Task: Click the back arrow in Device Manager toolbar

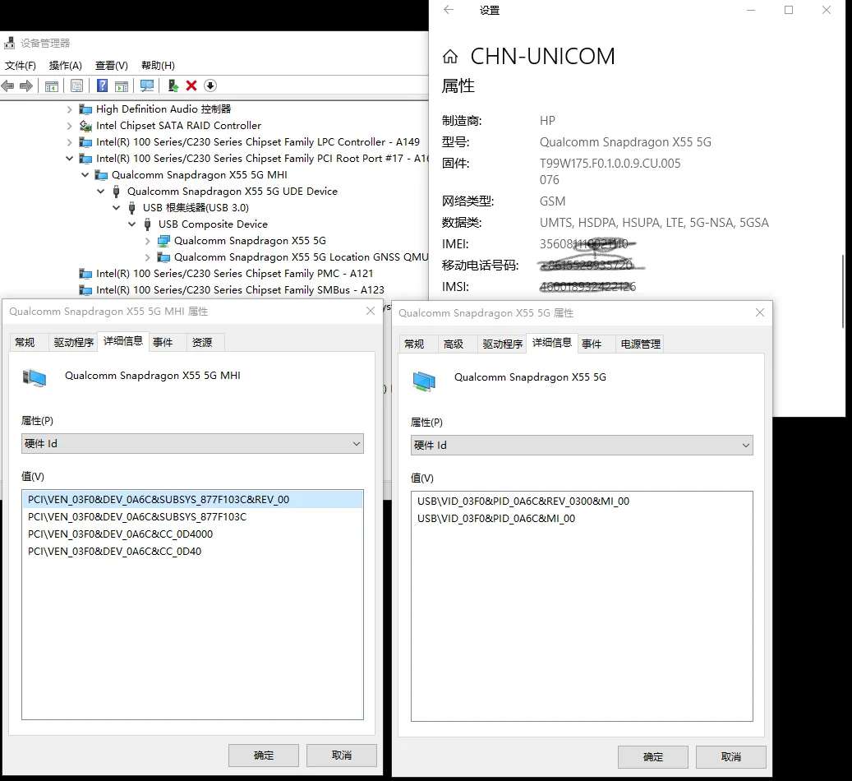Action: tap(7, 85)
